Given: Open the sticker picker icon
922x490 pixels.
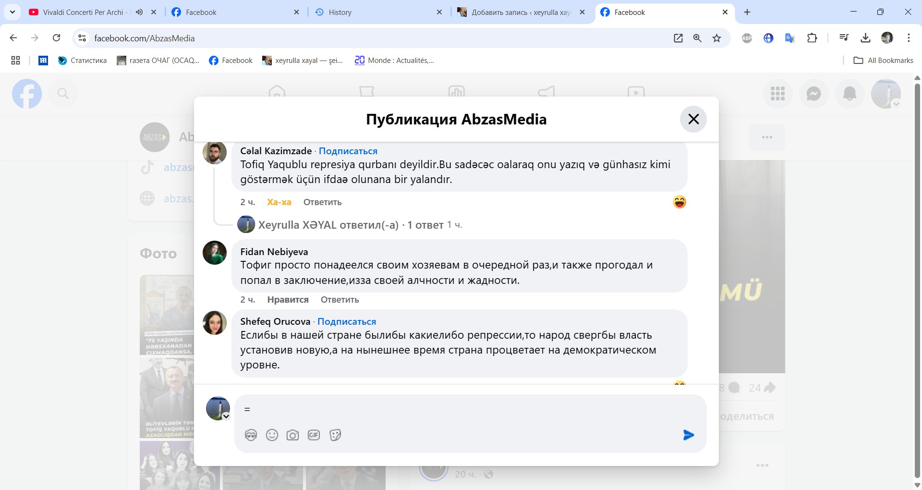Looking at the screenshot, I should (335, 435).
